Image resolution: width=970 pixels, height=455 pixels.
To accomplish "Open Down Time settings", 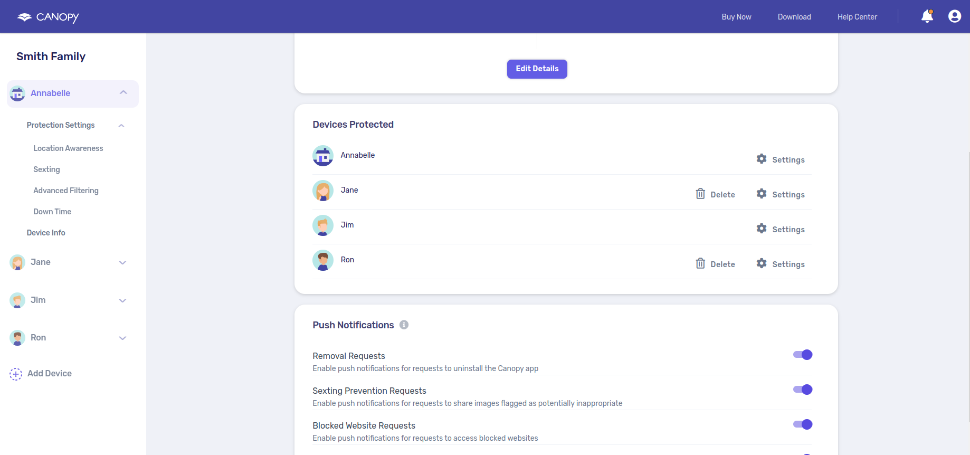I will coord(52,212).
